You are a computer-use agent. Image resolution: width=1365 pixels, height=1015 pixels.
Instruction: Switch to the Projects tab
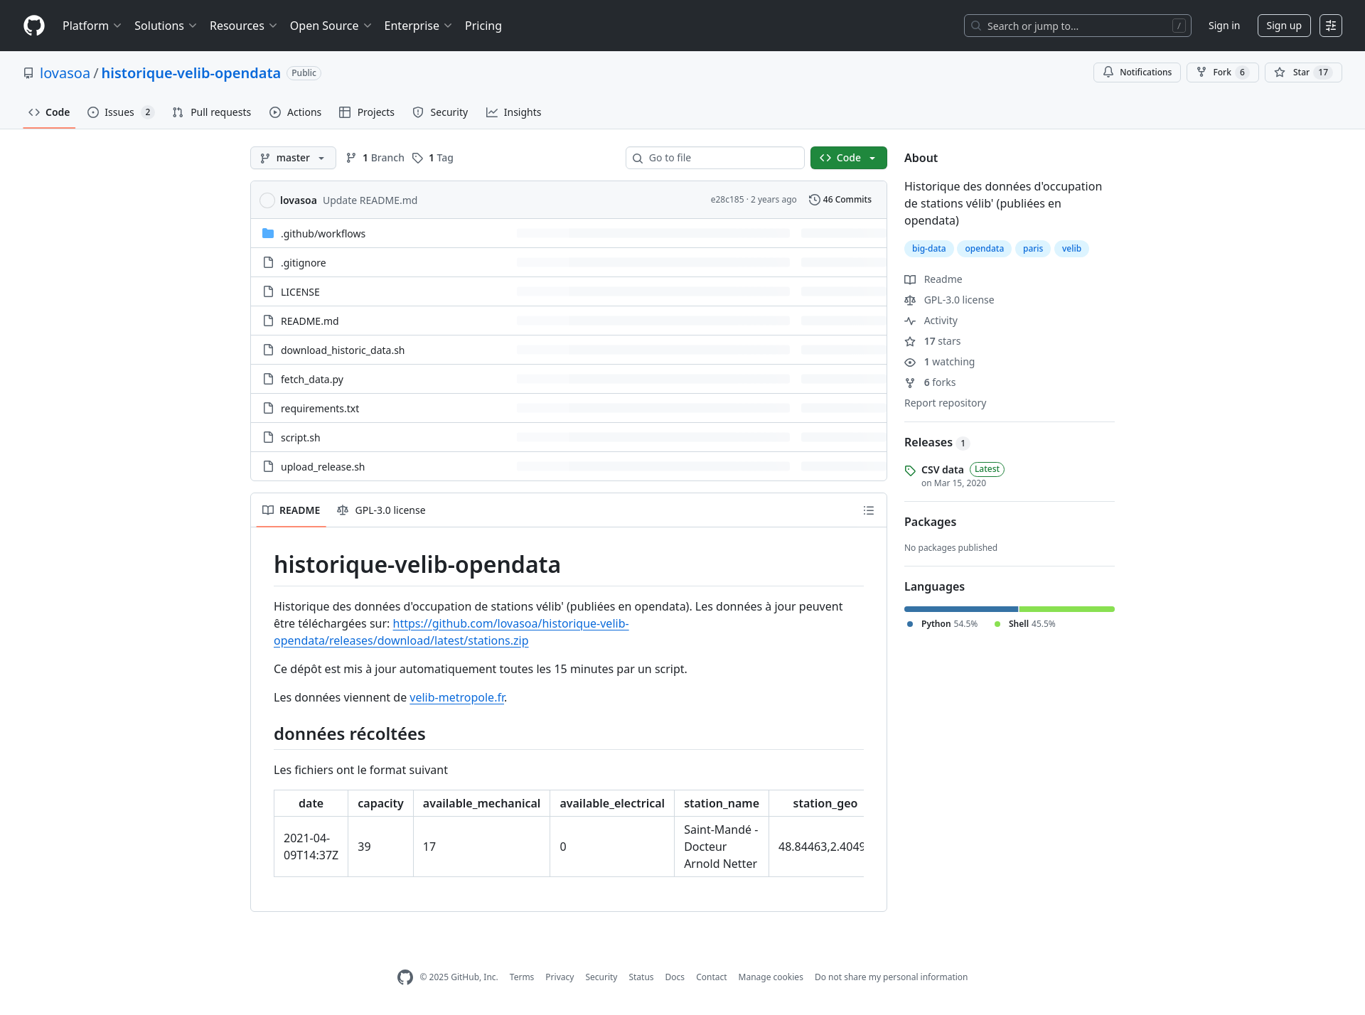(366, 112)
